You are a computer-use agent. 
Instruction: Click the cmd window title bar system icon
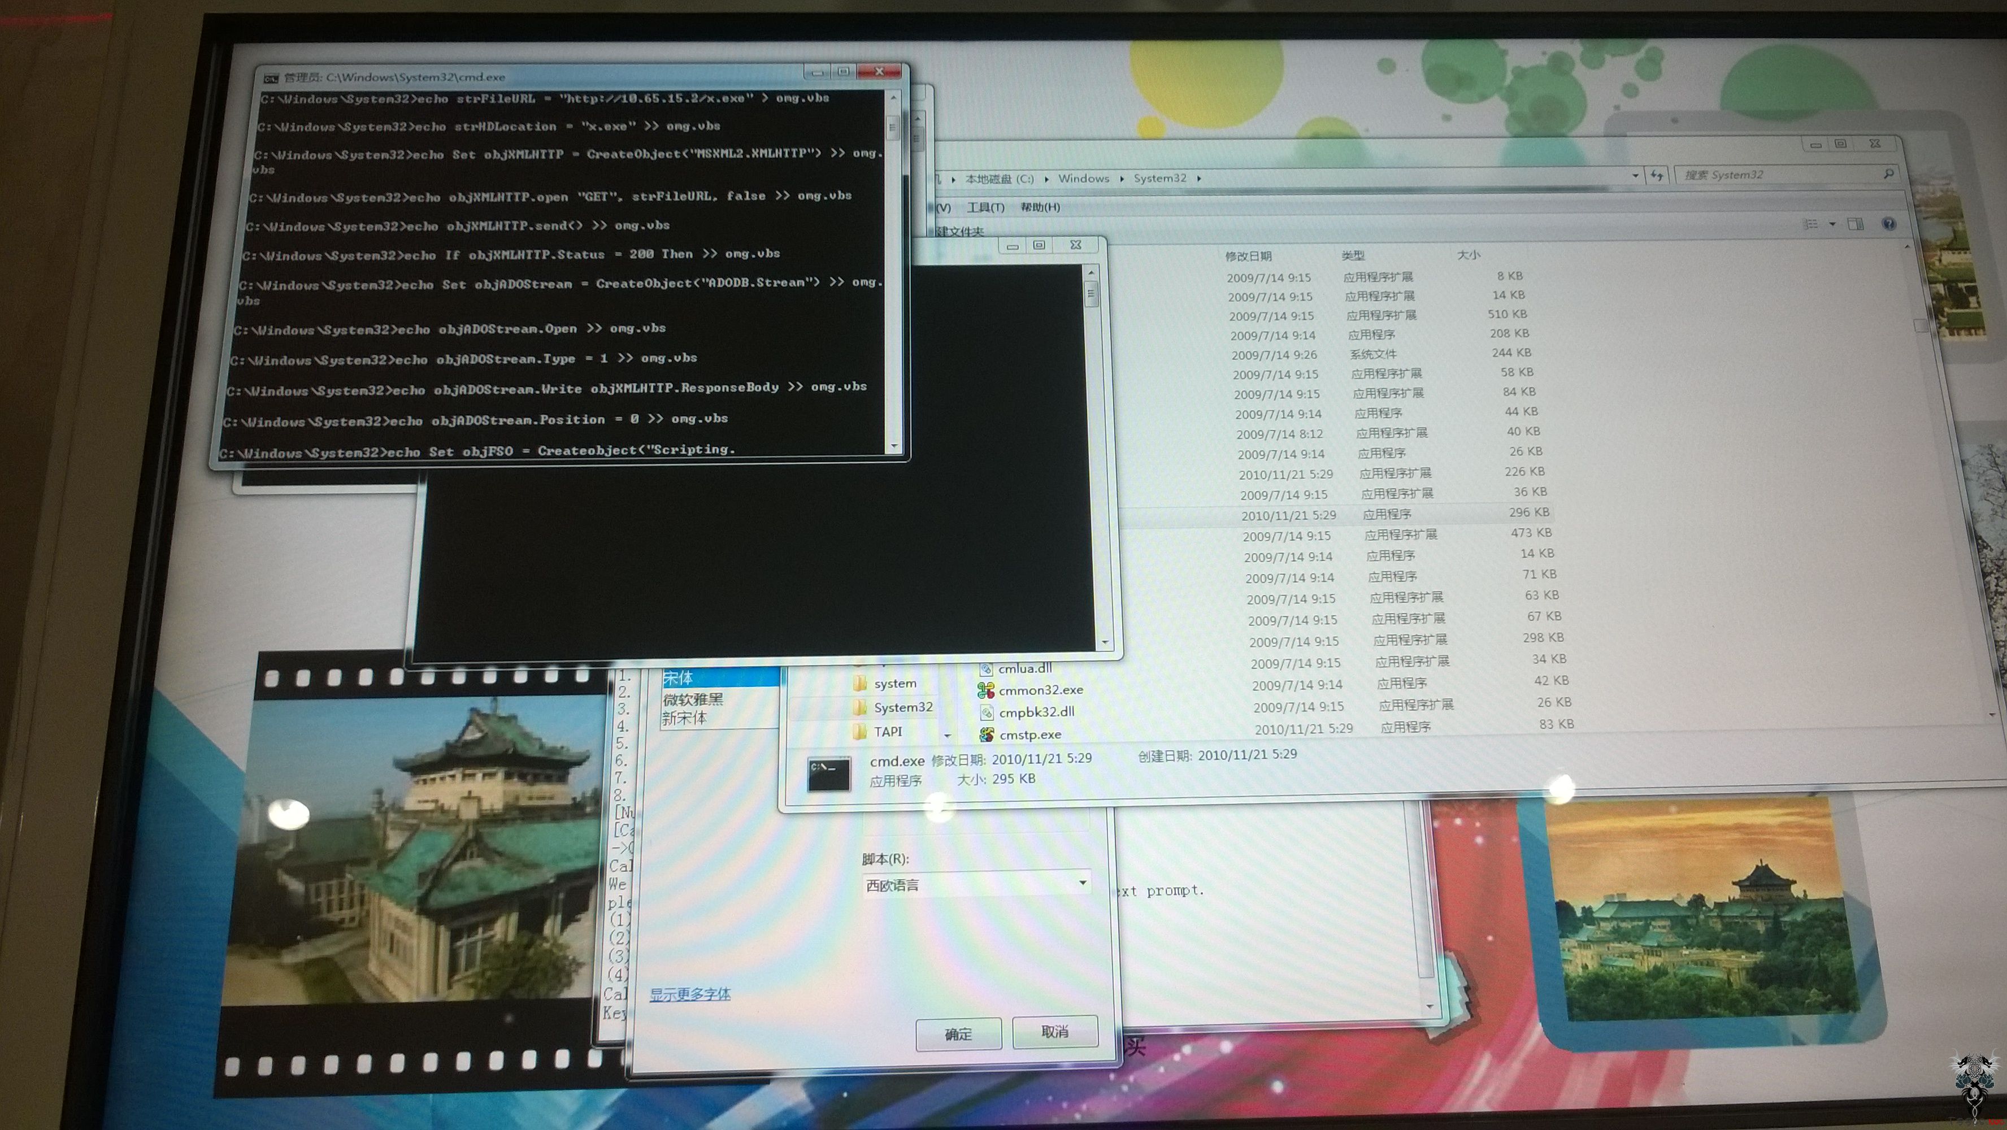271,78
